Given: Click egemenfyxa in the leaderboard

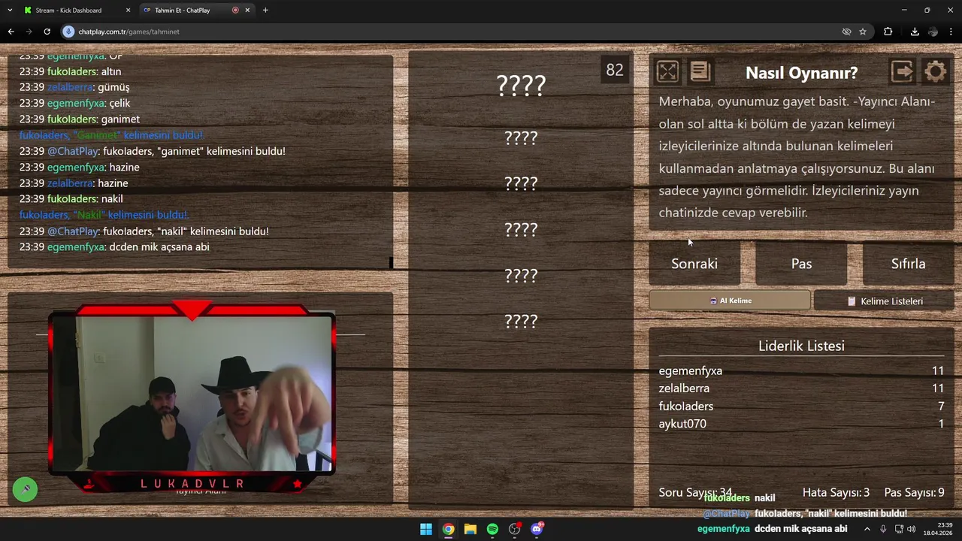Looking at the screenshot, I should pos(691,370).
